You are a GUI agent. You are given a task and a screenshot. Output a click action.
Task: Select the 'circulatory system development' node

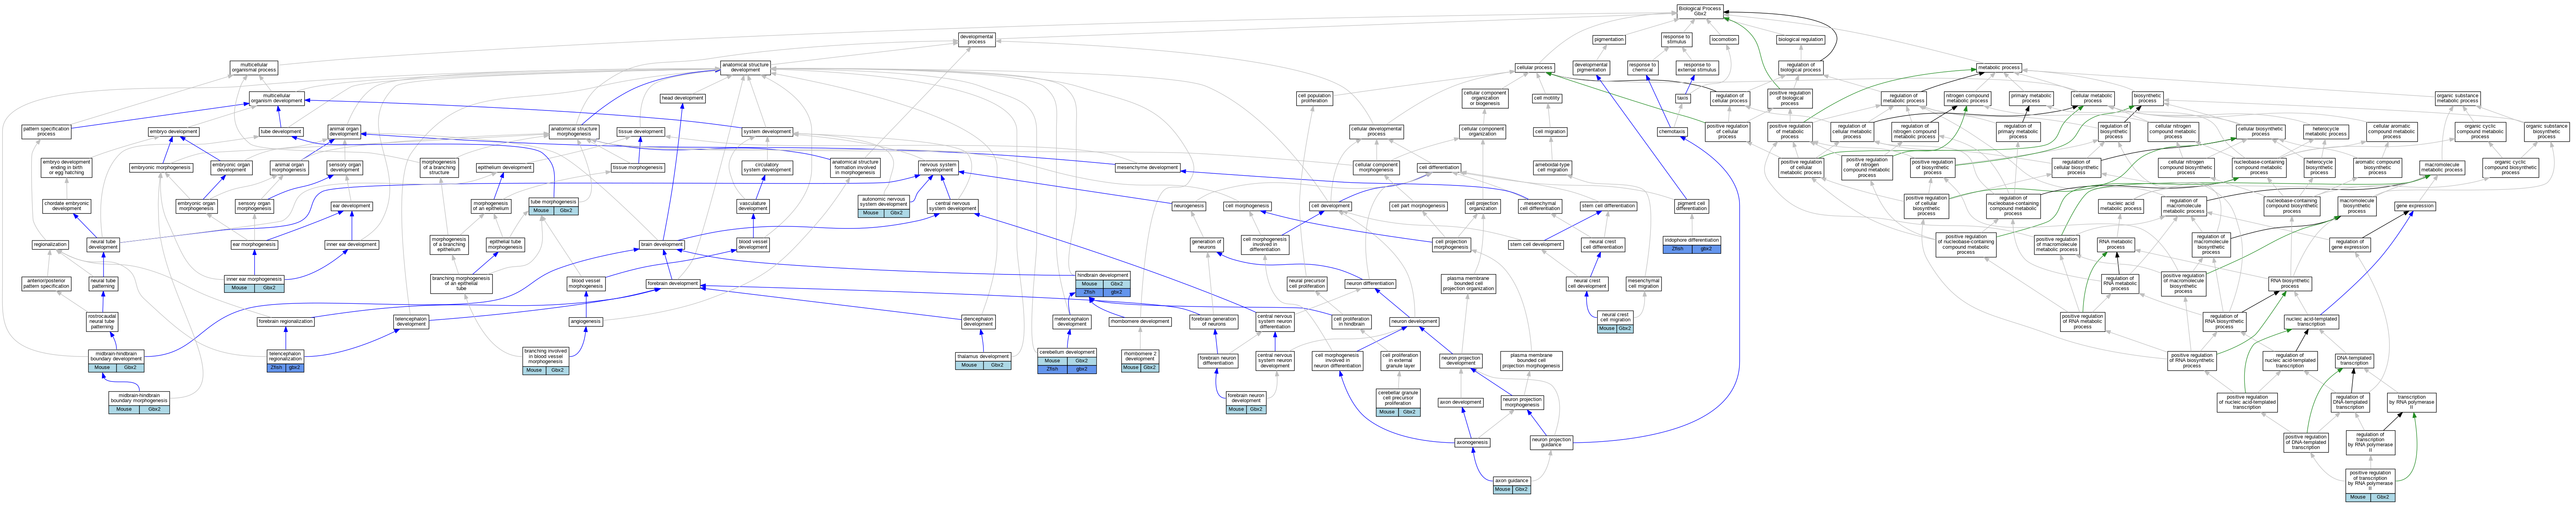click(x=767, y=167)
